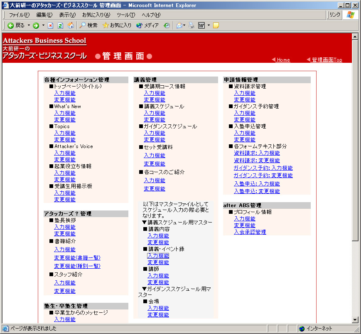Open 変更機能 under 講義内容
This screenshot has height=334, width=361.
(x=158, y=242)
